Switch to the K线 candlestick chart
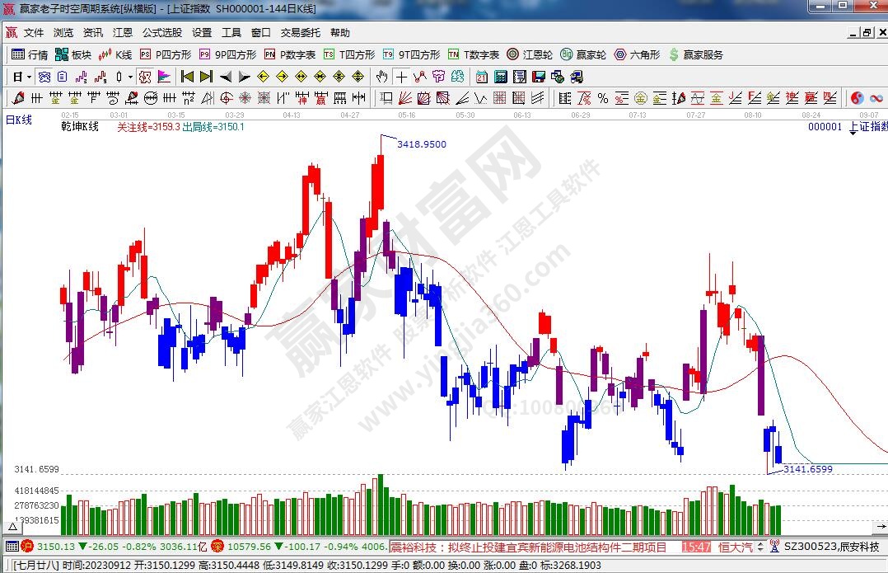Screen dimensions: 888x573 click(x=115, y=55)
